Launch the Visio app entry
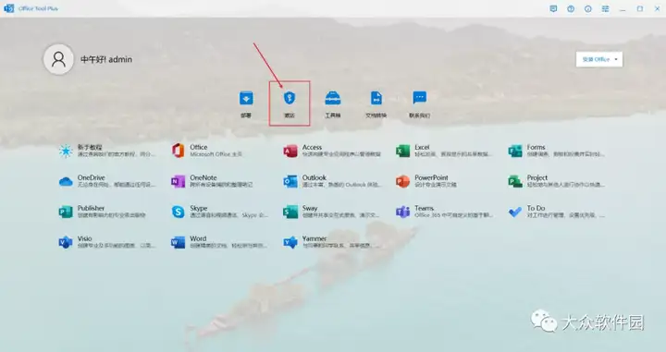 107,242
